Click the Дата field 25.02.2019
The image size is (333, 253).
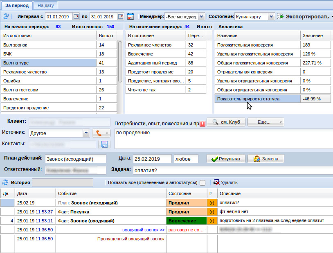coord(152,159)
